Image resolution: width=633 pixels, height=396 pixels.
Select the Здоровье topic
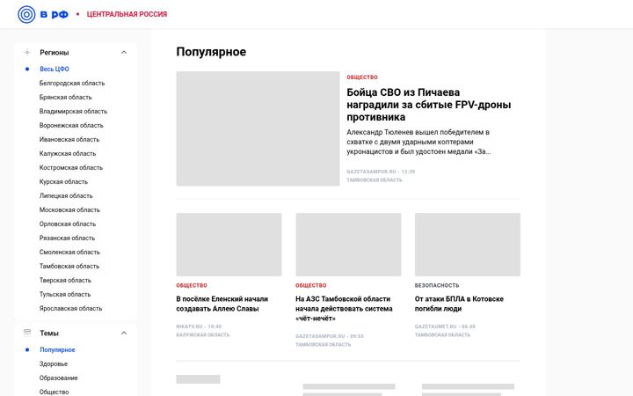pyautogui.click(x=54, y=364)
